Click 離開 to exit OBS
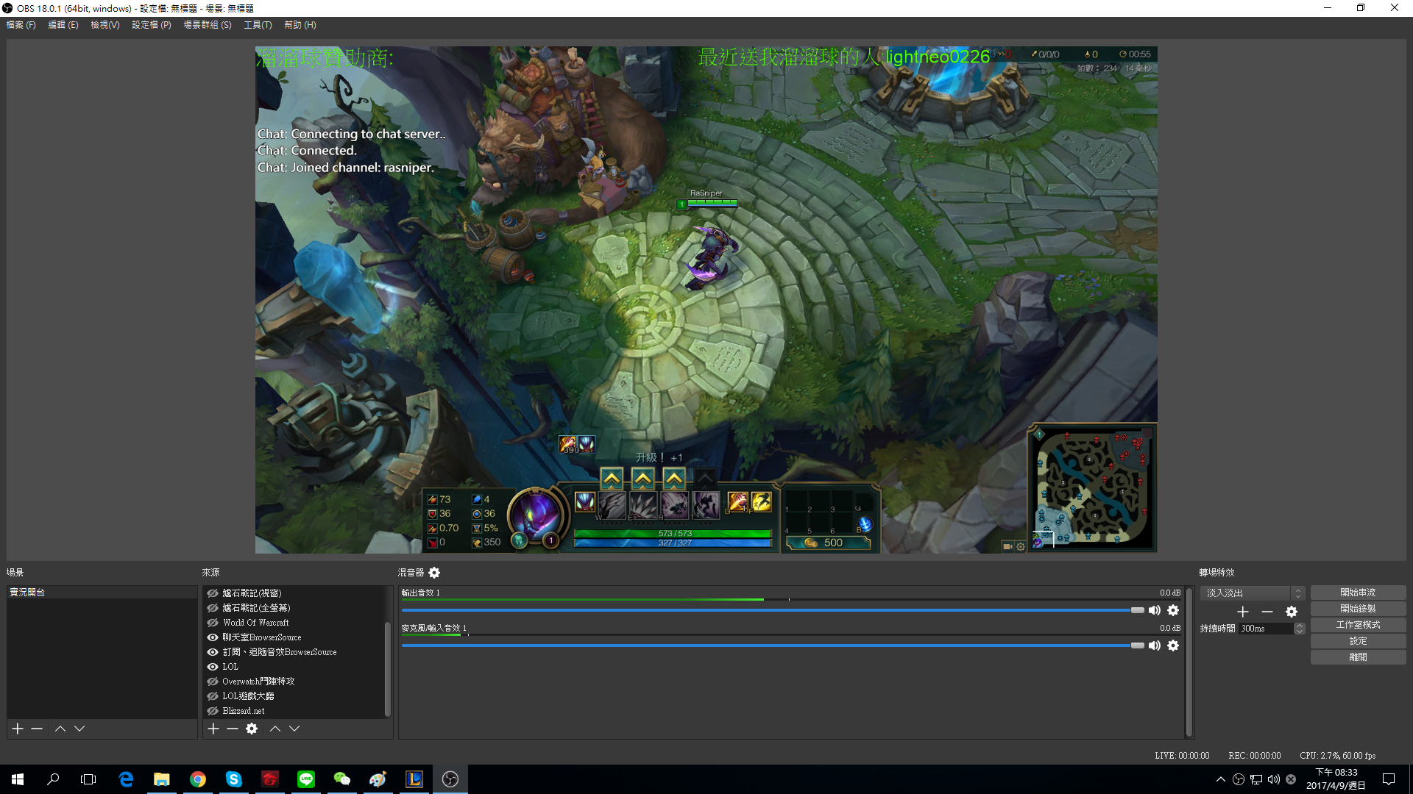Image resolution: width=1413 pixels, height=794 pixels. tap(1358, 657)
